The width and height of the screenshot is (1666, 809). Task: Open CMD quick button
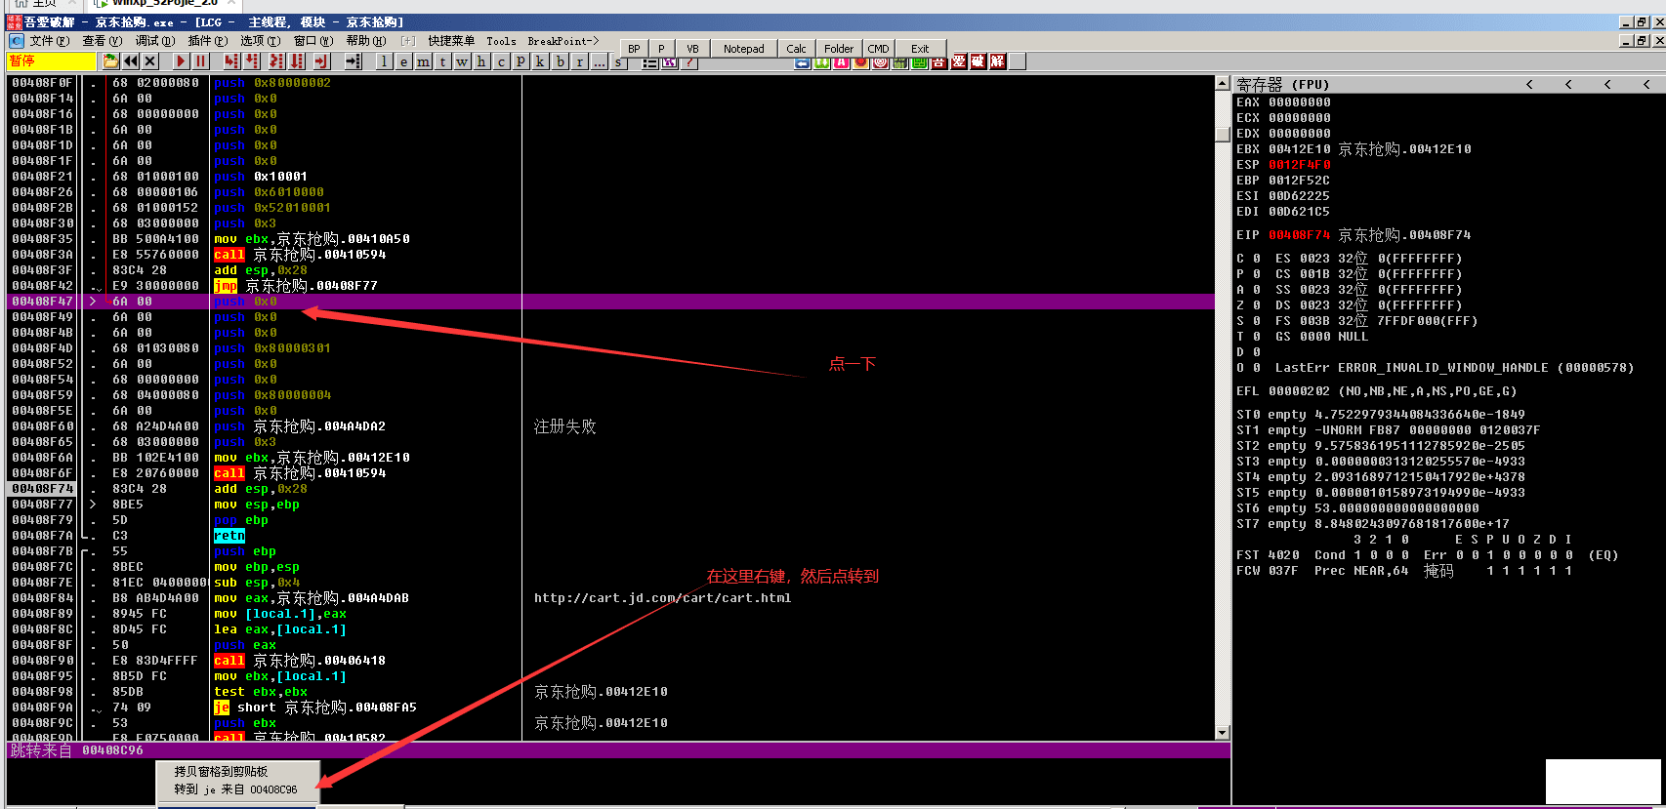(878, 48)
